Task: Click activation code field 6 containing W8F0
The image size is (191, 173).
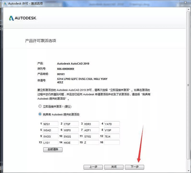Action: tap(71, 130)
